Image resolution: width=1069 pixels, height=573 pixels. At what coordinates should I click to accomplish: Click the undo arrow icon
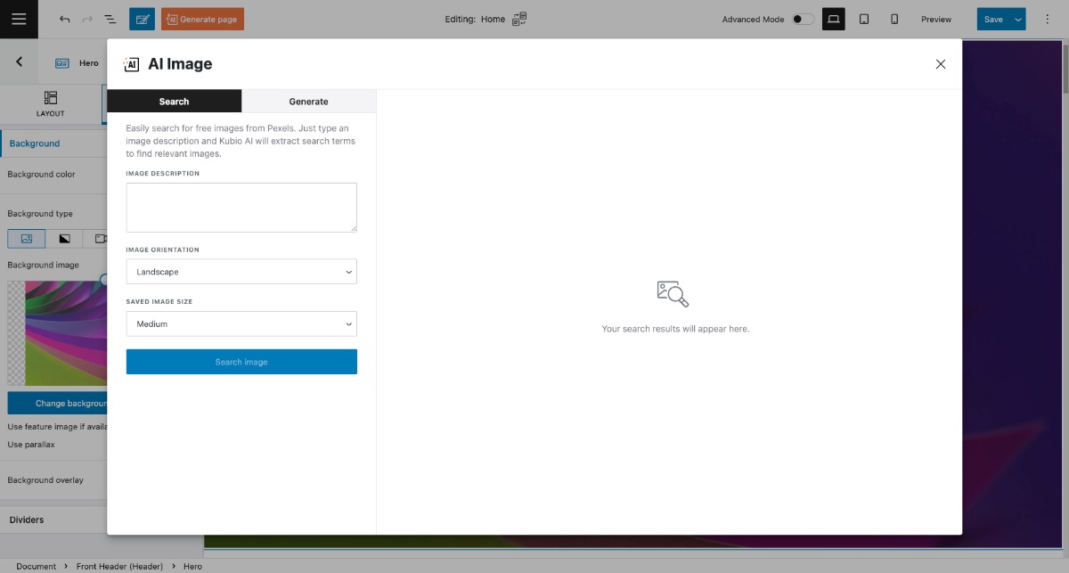point(65,19)
